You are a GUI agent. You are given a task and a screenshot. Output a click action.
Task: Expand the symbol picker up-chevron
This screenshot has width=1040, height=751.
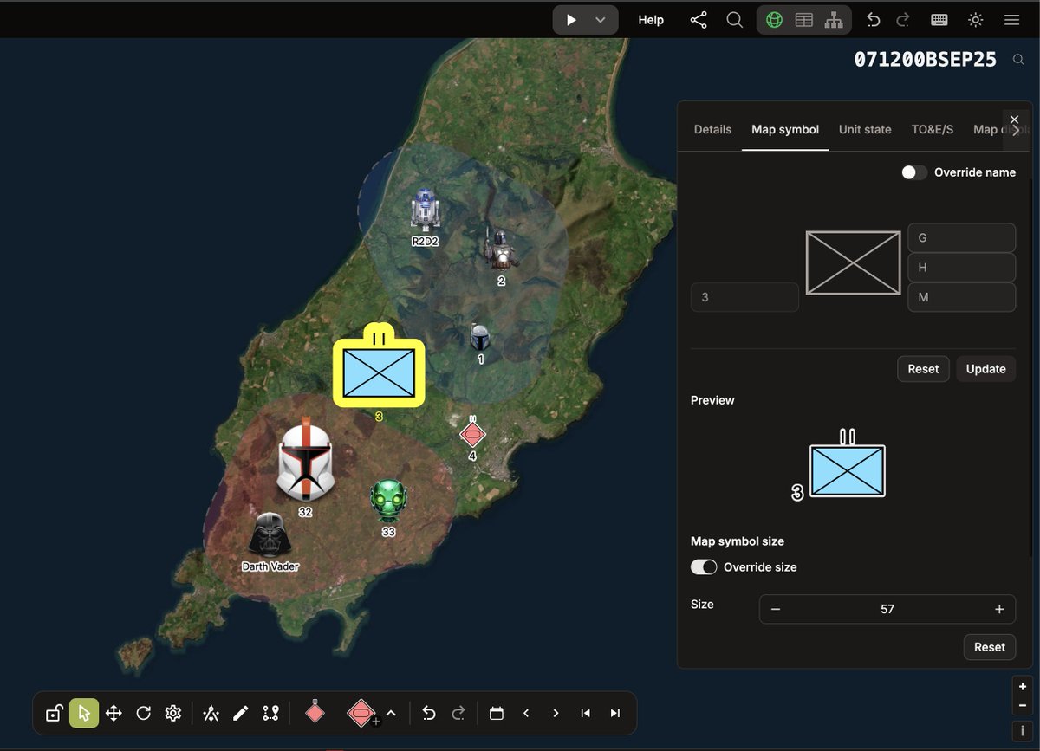click(391, 713)
